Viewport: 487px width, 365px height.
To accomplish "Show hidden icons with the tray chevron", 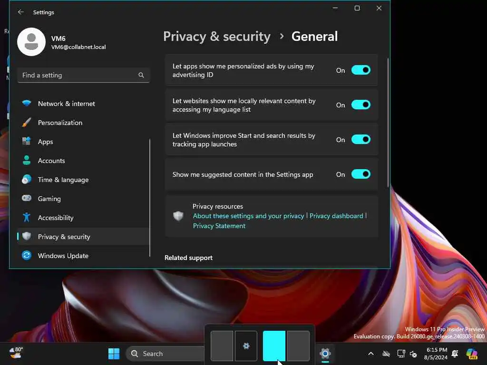I will [x=371, y=354].
